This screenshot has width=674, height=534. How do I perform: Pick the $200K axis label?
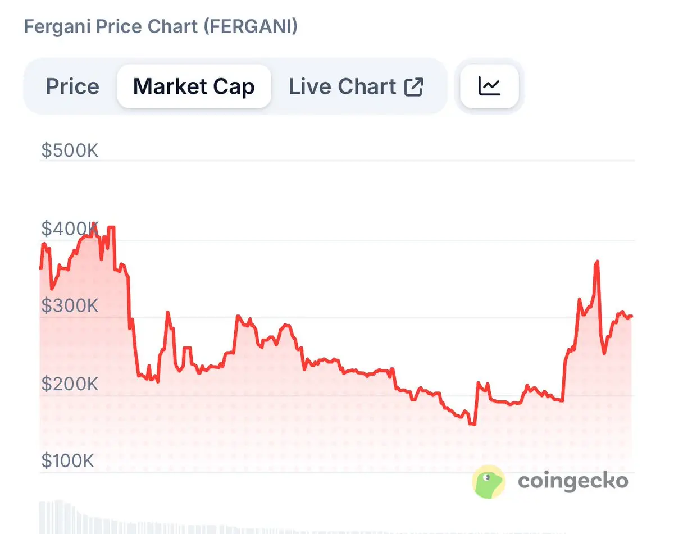tap(70, 384)
